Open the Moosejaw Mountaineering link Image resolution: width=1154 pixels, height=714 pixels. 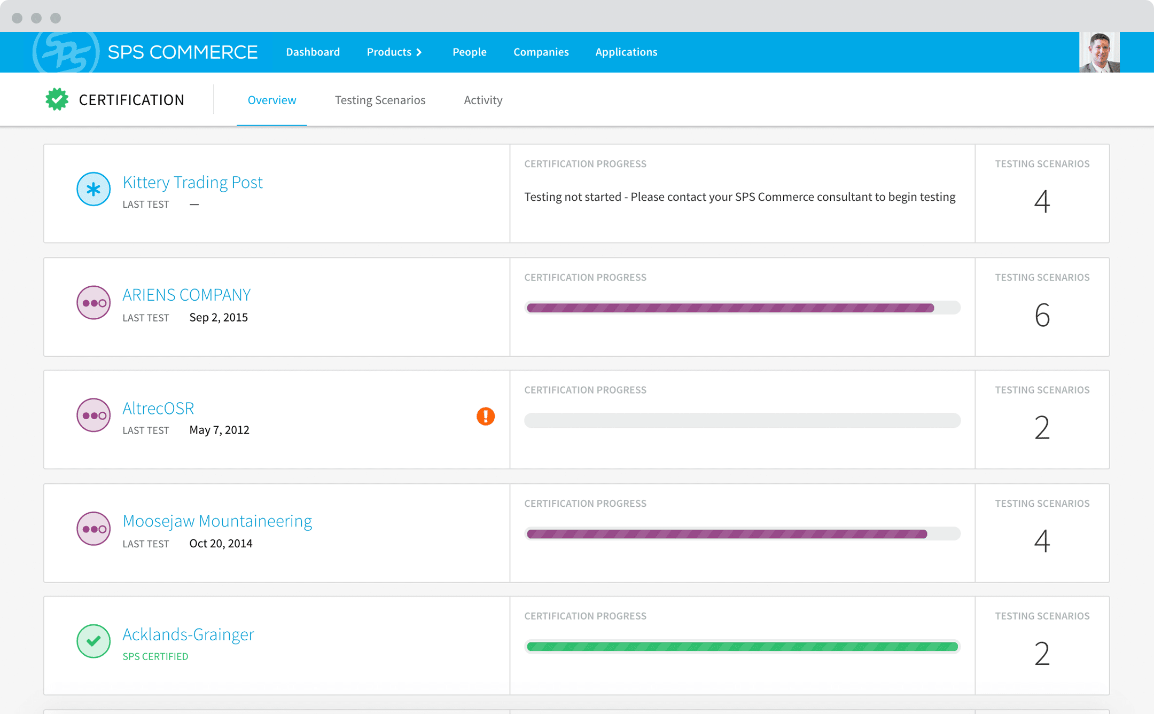tap(217, 521)
